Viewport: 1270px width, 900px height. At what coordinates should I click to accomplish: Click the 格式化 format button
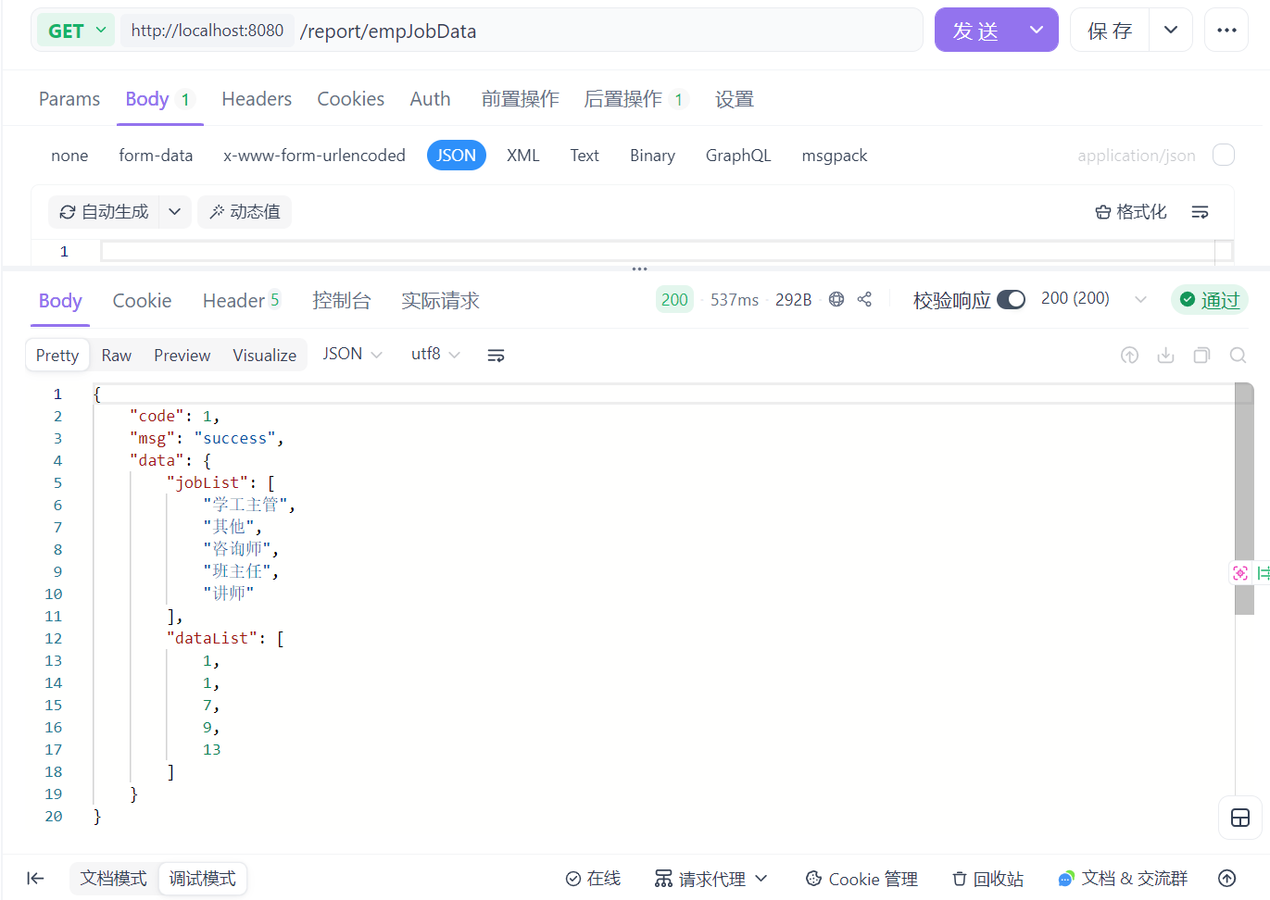click(x=1130, y=212)
